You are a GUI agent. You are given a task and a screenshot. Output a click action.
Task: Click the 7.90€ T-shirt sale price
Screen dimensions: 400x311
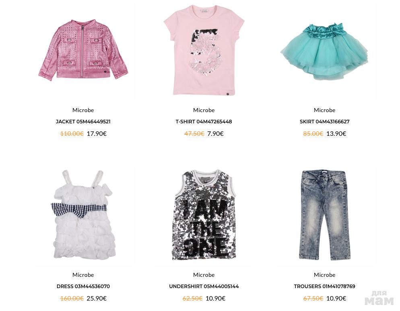tap(215, 134)
